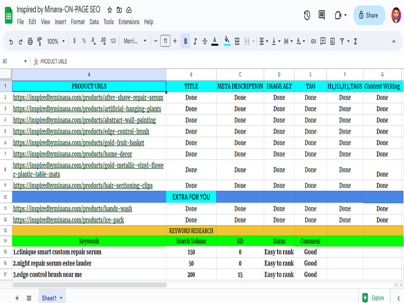Print the spreadsheet with printer icon
This screenshot has height=303, width=404.
[30, 41]
